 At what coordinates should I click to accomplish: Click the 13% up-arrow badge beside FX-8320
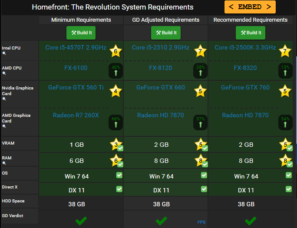[285, 71]
